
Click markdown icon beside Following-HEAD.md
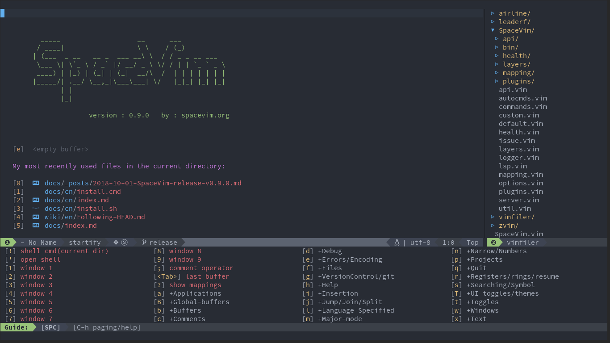36,217
